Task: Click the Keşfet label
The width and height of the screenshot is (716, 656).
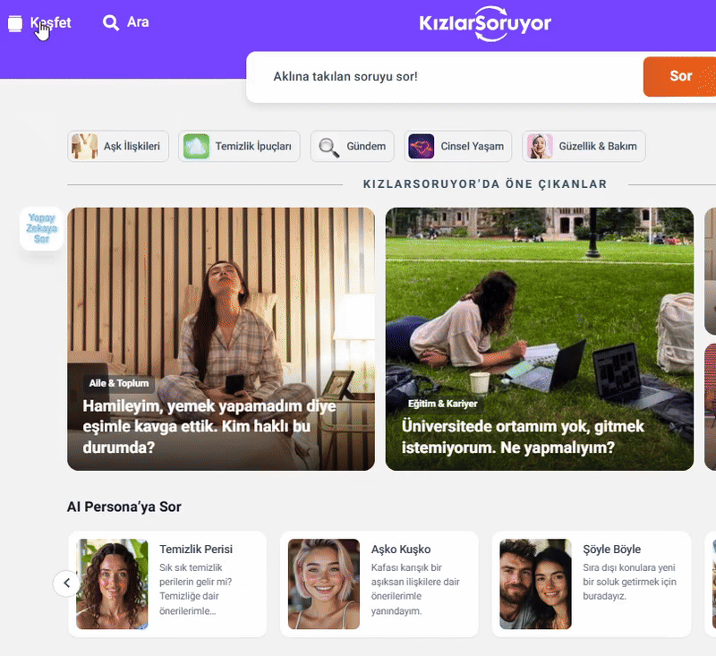Action: pos(51,22)
